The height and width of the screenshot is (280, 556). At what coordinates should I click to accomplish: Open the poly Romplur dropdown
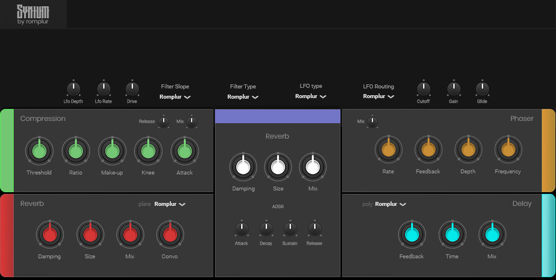tap(391, 204)
